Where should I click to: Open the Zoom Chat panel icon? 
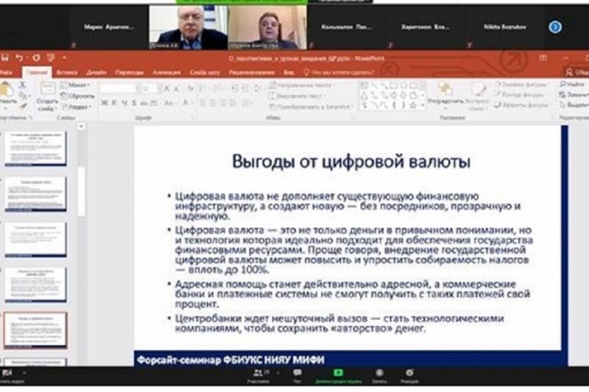(297, 376)
